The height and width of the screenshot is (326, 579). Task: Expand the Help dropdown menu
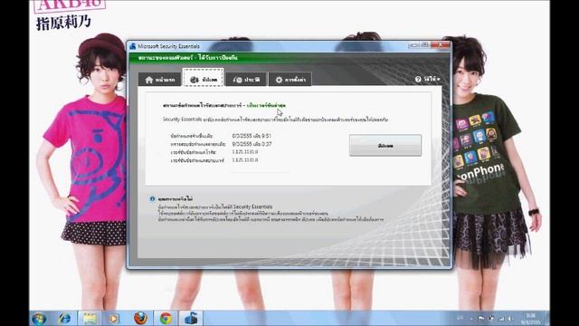pos(427,79)
